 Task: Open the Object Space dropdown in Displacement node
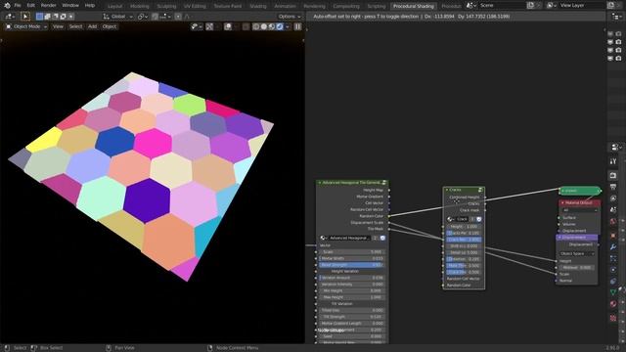point(576,253)
